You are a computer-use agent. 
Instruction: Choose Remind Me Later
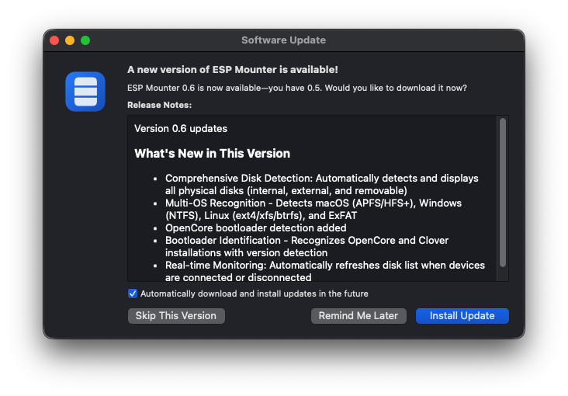click(x=358, y=316)
